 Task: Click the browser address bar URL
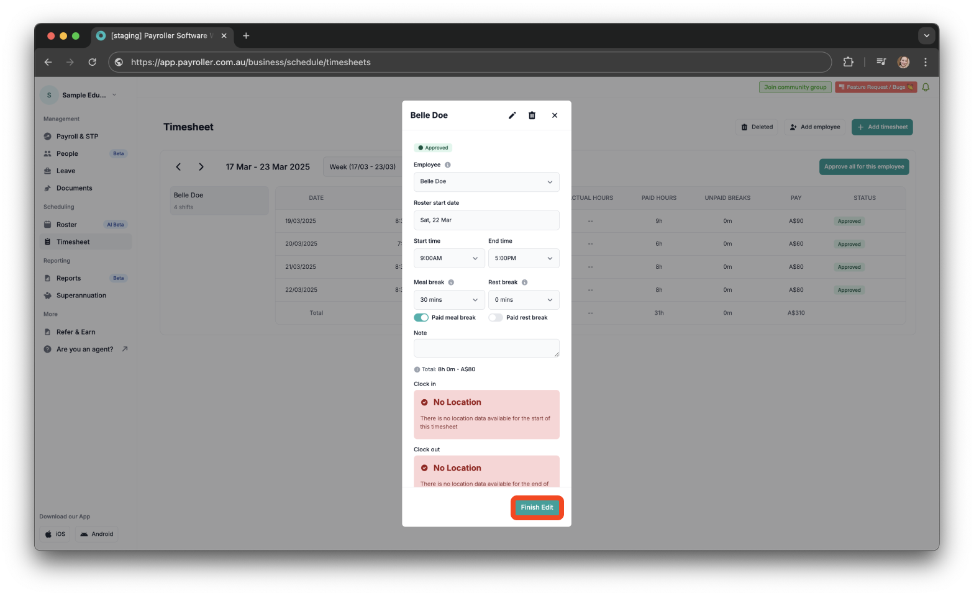(x=251, y=62)
